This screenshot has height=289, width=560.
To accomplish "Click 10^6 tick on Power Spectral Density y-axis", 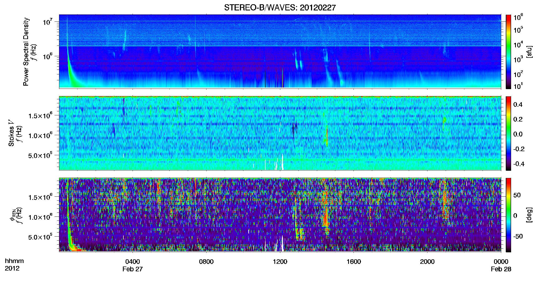I will coord(48,56).
